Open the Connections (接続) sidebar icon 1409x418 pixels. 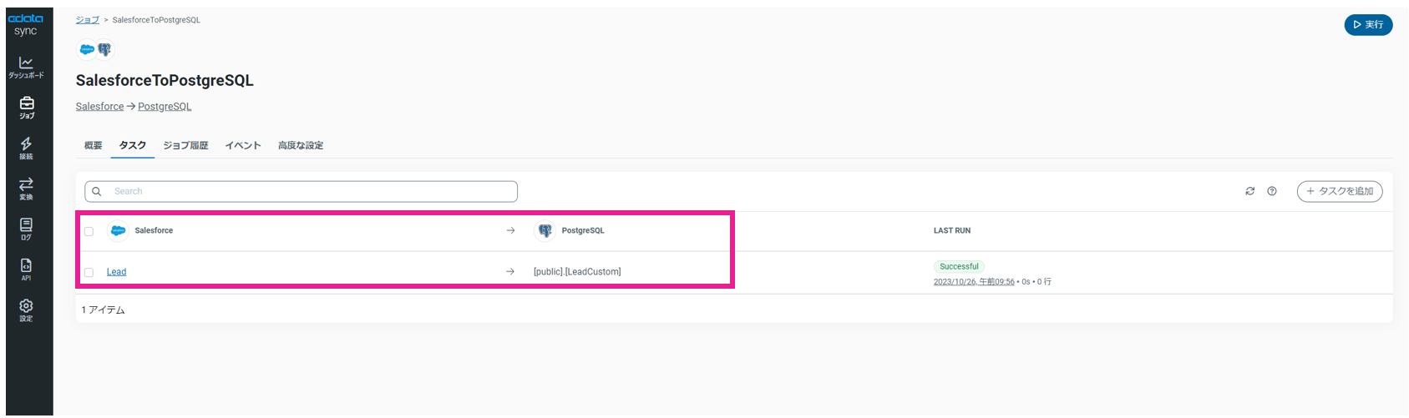pos(26,148)
